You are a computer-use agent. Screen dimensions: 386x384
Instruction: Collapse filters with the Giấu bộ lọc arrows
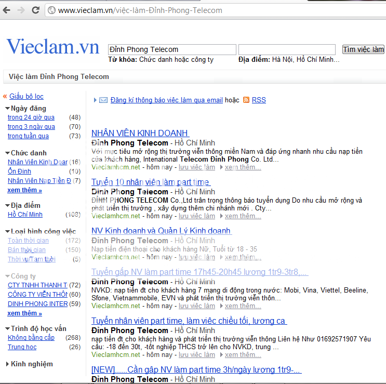[5, 97]
